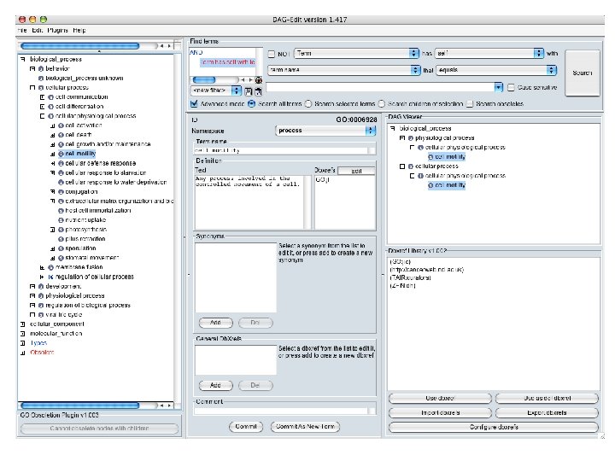Image resolution: width=615 pixels, height=461 pixels.
Task: Enable the Case sensitive checkbox
Action: (511, 87)
